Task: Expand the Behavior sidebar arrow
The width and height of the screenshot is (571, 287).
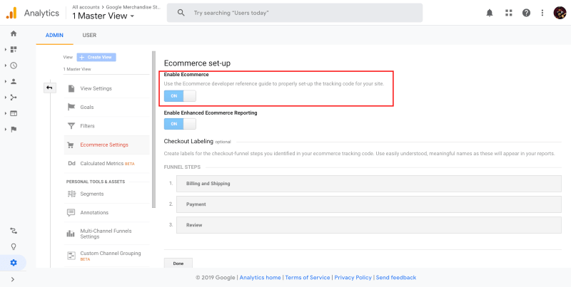Action: click(6, 113)
